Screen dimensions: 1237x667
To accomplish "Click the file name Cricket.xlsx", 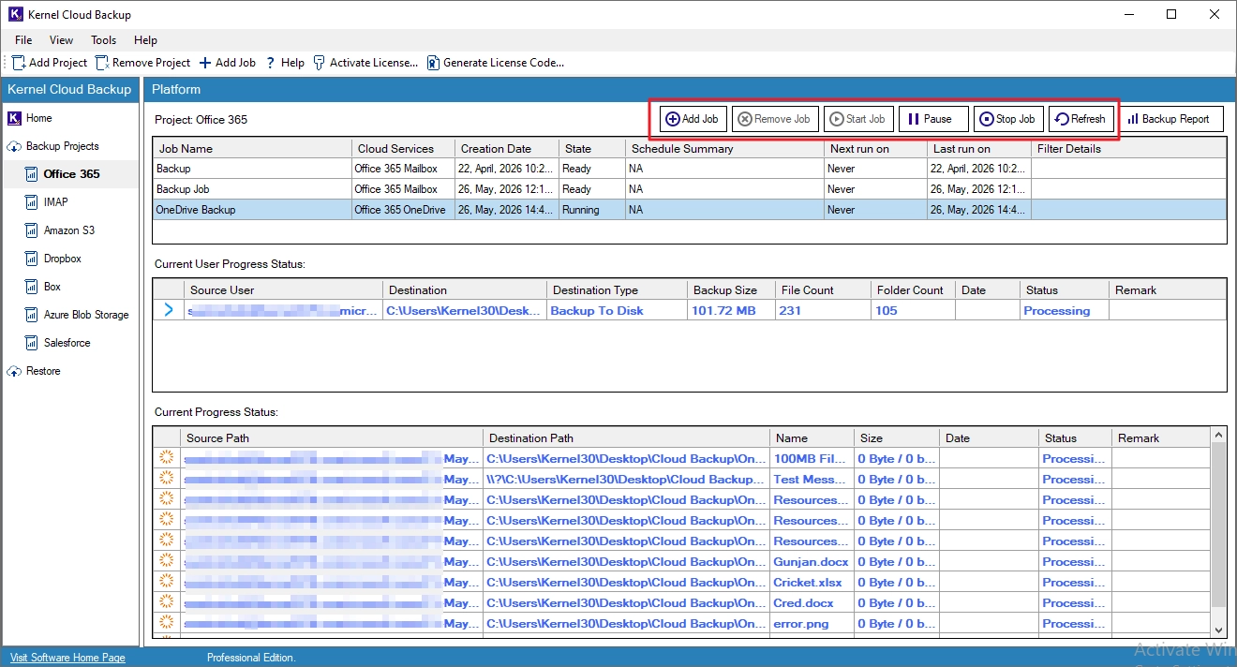I will 808,583.
